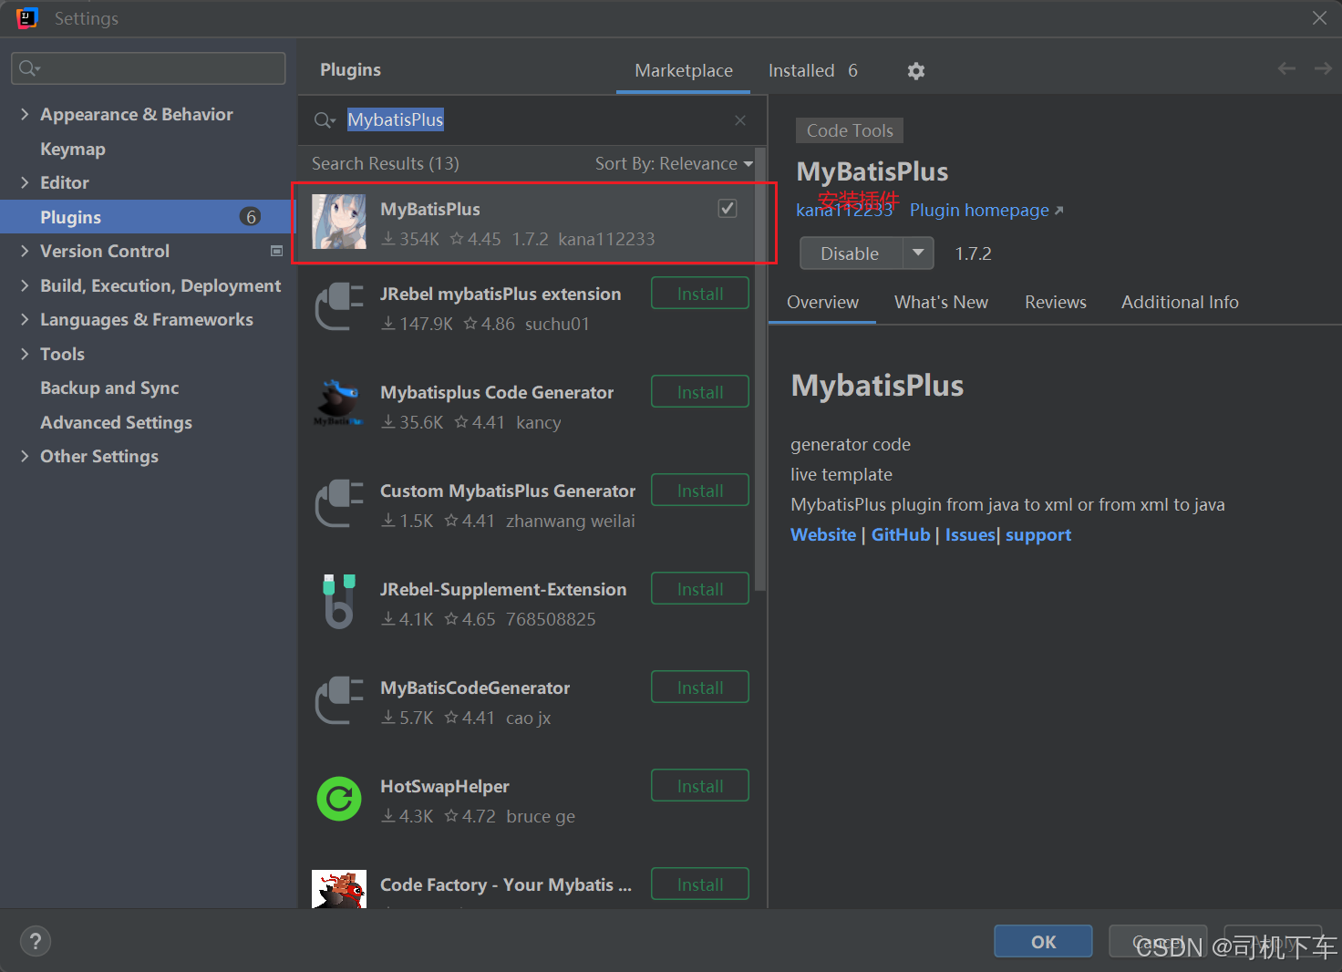Image resolution: width=1342 pixels, height=972 pixels.
Task: Expand Build, Execution, Deployment node
Action: pos(25,285)
